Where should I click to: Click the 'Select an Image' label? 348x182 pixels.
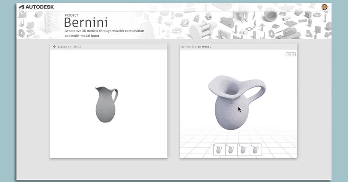pyautogui.click(x=69, y=47)
